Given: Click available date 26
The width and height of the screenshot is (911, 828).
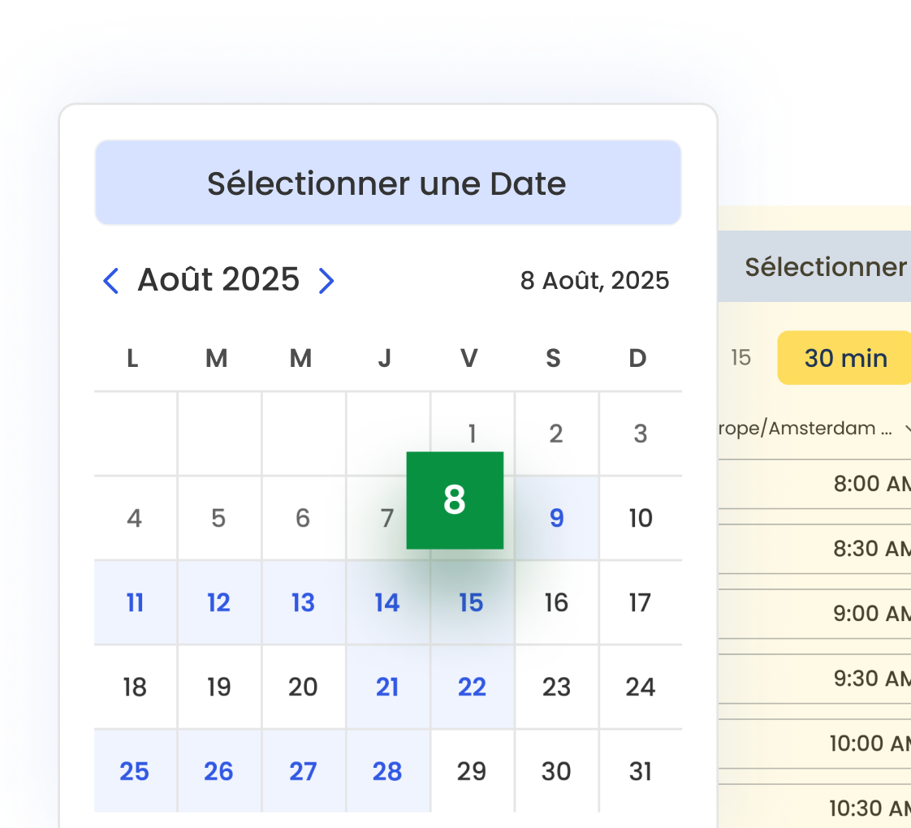Looking at the screenshot, I should pos(219,771).
